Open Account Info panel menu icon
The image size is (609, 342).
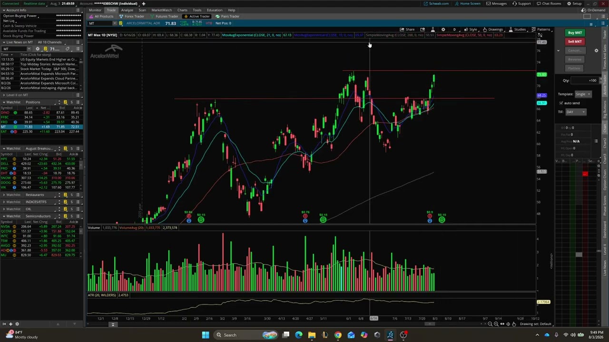[x=78, y=10]
